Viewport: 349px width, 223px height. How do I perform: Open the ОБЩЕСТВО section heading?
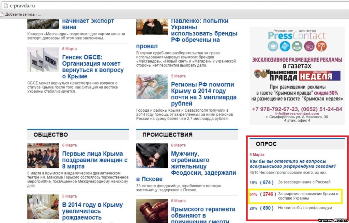tap(50, 135)
